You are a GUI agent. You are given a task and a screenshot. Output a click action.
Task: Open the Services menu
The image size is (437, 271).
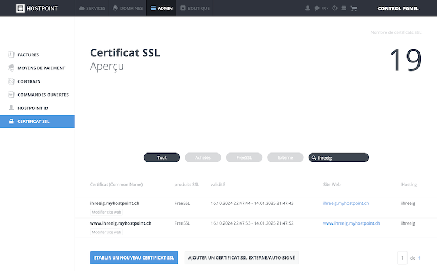pyautogui.click(x=92, y=8)
